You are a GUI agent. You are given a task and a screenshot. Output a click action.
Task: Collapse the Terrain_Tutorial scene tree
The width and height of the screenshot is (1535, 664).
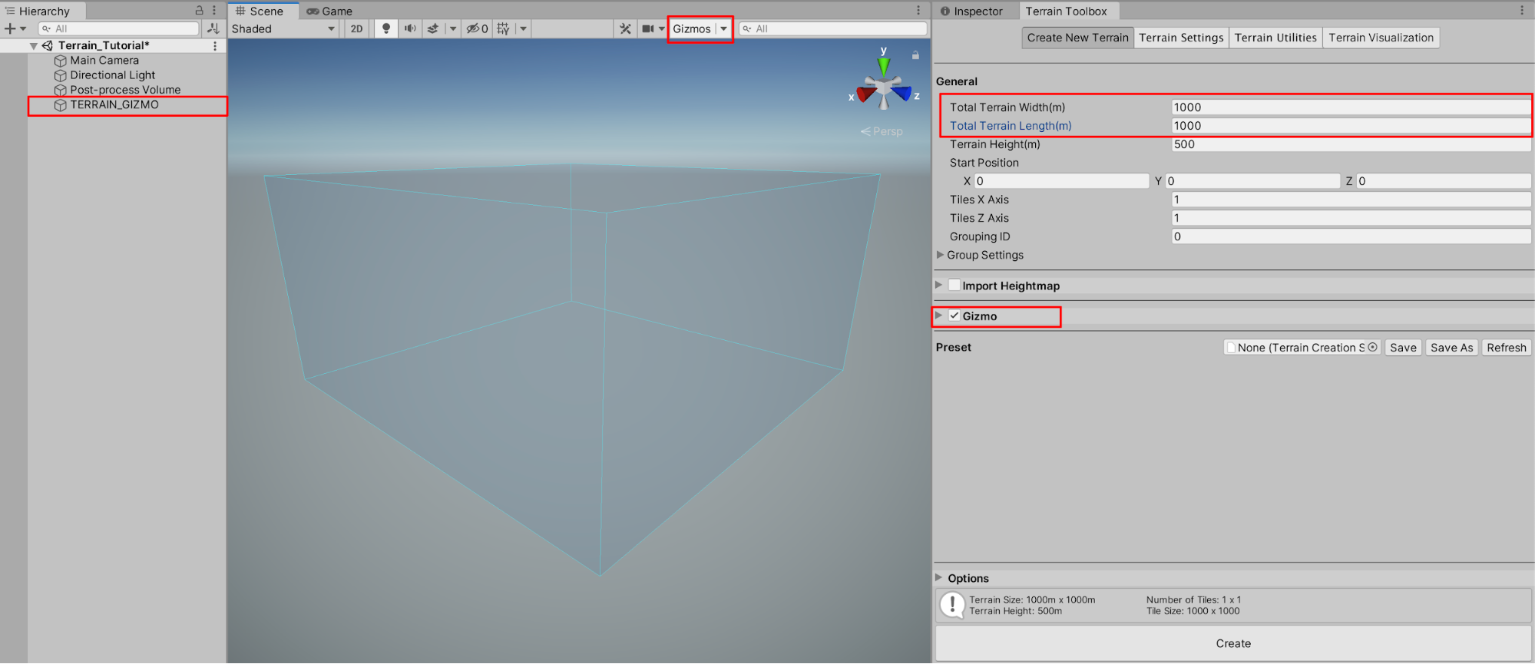[x=34, y=46]
